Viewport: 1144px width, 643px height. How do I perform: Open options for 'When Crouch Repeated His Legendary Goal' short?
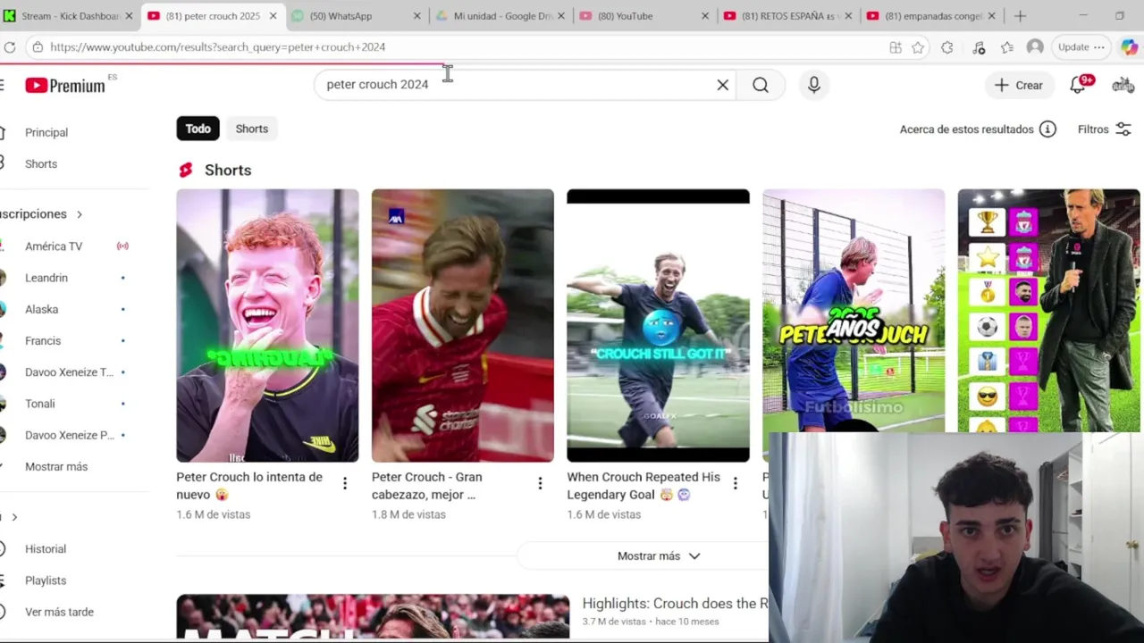[x=735, y=484]
